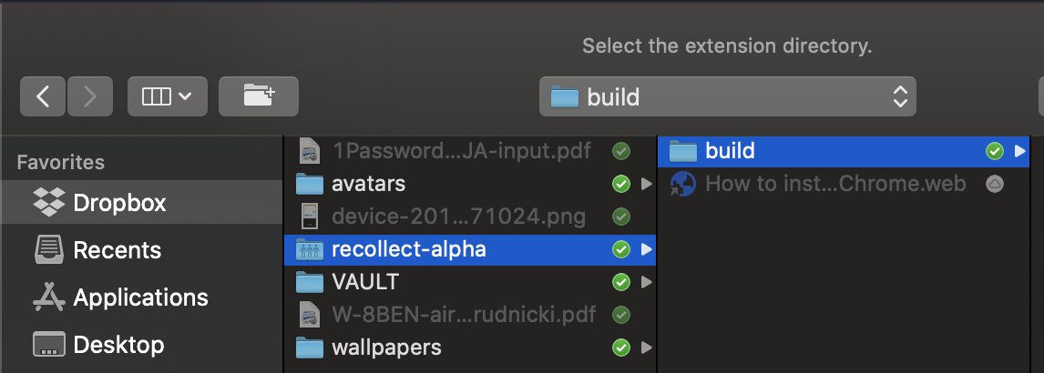Open the Desktop sidebar location

[x=118, y=345]
